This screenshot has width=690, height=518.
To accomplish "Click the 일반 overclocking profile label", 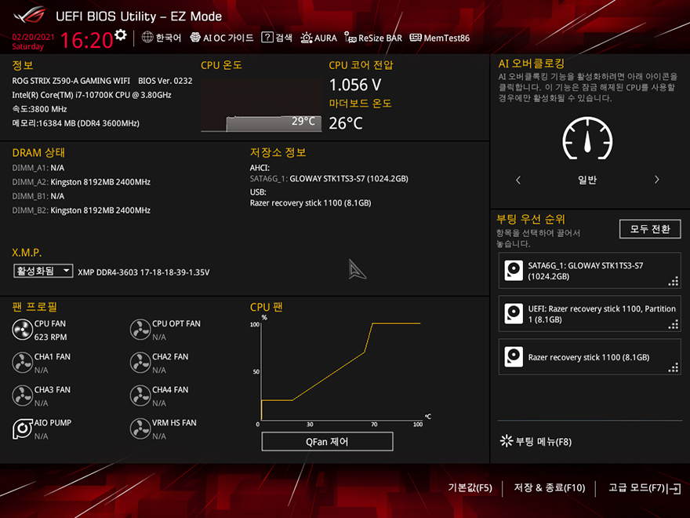I will (x=587, y=180).
